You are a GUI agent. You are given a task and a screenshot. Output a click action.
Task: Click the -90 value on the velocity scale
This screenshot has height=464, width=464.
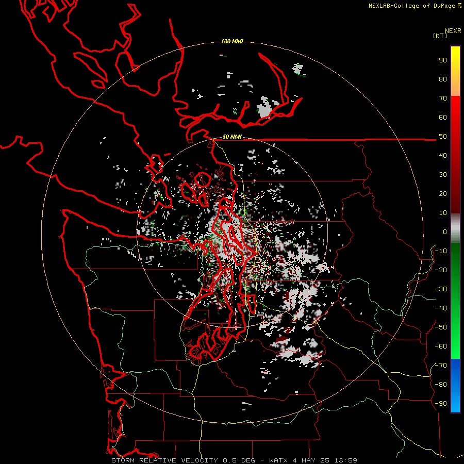(441, 404)
